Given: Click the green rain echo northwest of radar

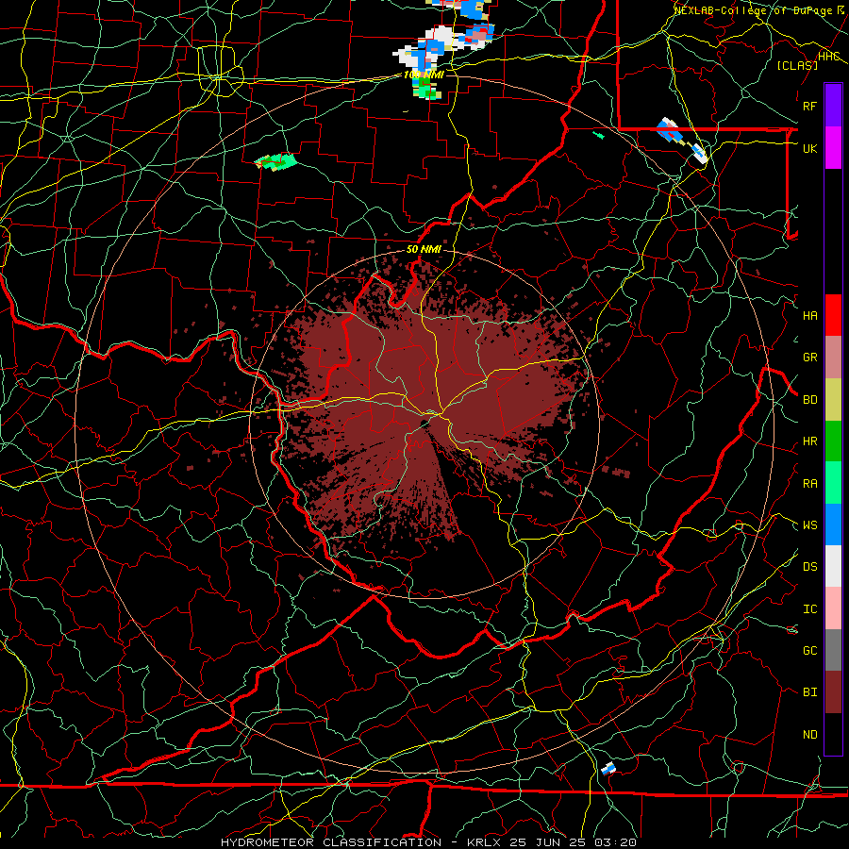Looking at the screenshot, I should (276, 161).
